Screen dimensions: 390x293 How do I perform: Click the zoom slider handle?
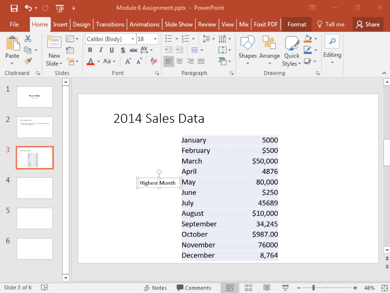[x=313, y=288]
